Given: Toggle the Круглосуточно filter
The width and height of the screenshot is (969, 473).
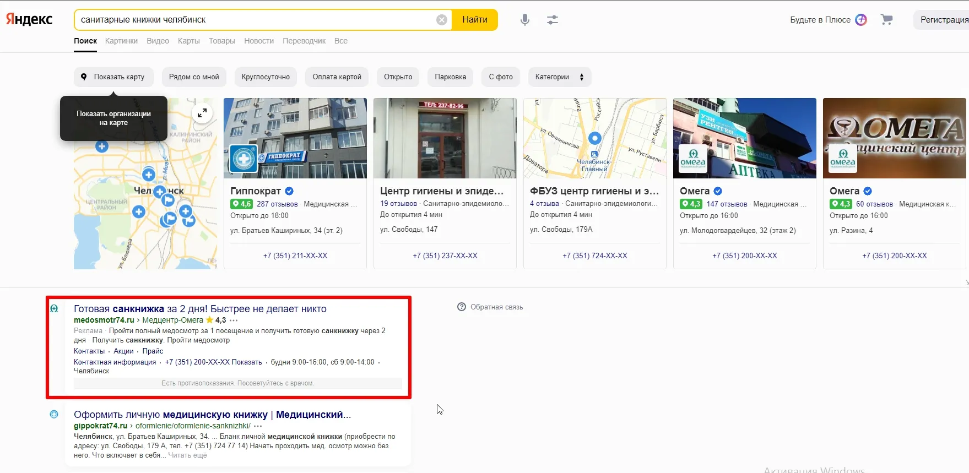Looking at the screenshot, I should pyautogui.click(x=266, y=77).
